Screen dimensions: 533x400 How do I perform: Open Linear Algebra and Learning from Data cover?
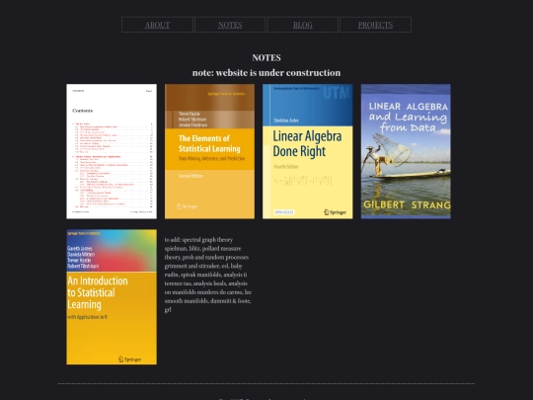click(x=406, y=151)
